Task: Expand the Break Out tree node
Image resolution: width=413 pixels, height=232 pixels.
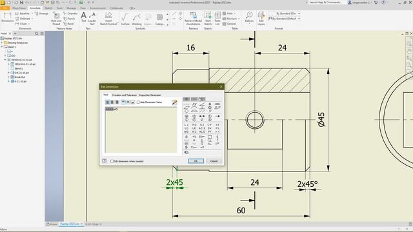Action: pyautogui.click(x=8, y=77)
